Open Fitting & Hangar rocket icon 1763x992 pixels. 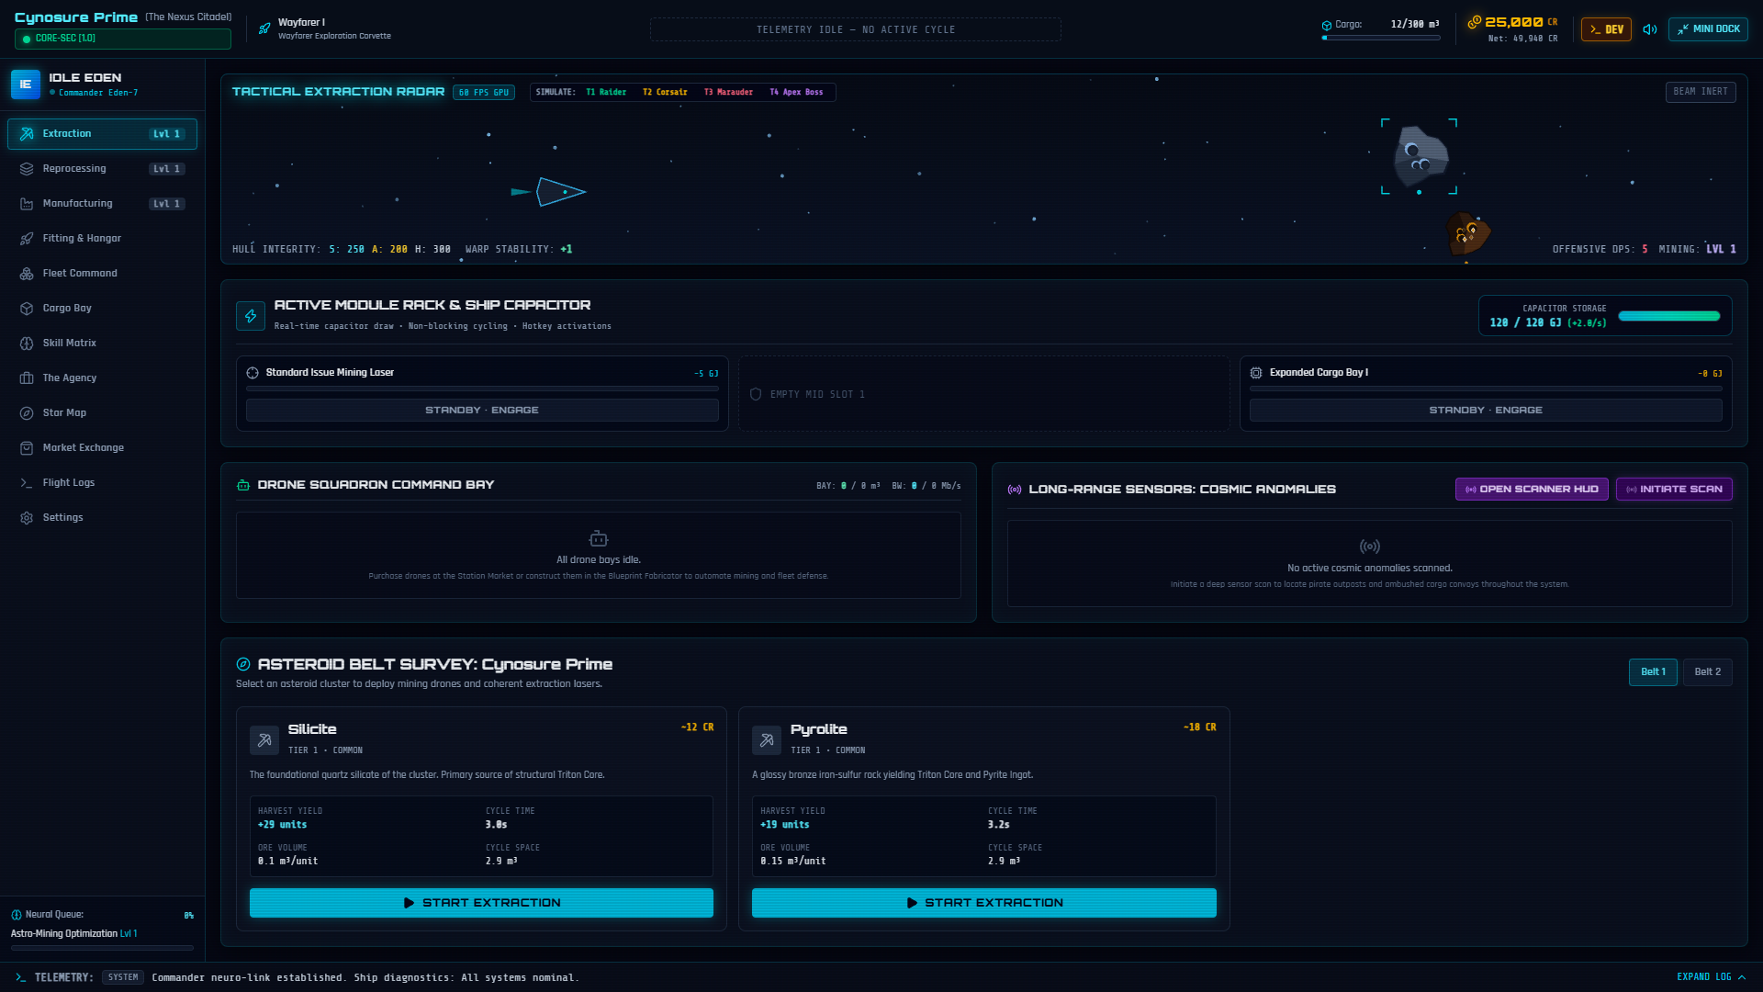pos(27,239)
